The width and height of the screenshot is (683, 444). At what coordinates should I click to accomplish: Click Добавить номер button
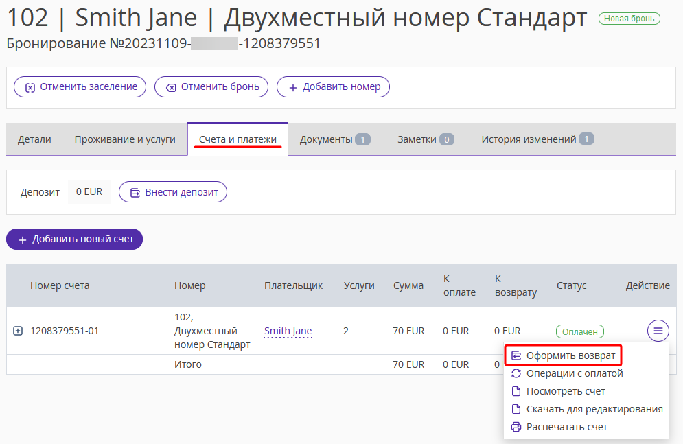point(333,86)
